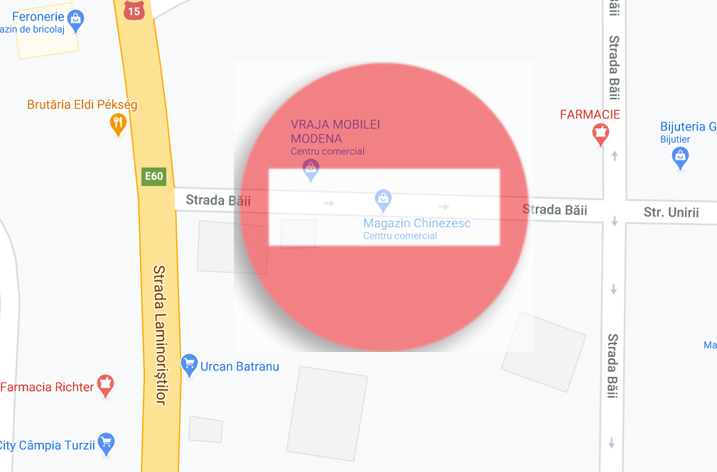
Task: Click the VRAJA MOBILEI MODENA label
Action: [335, 131]
